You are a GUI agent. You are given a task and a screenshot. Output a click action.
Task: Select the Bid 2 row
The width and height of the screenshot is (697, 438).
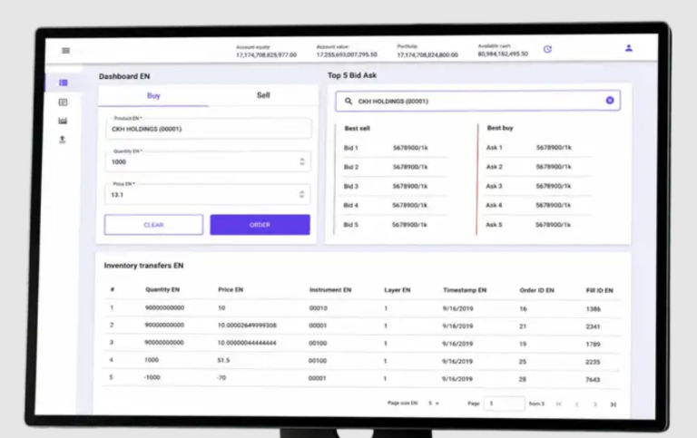(395, 167)
